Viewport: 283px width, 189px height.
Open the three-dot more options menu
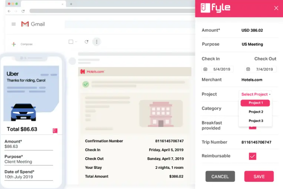click(96, 42)
